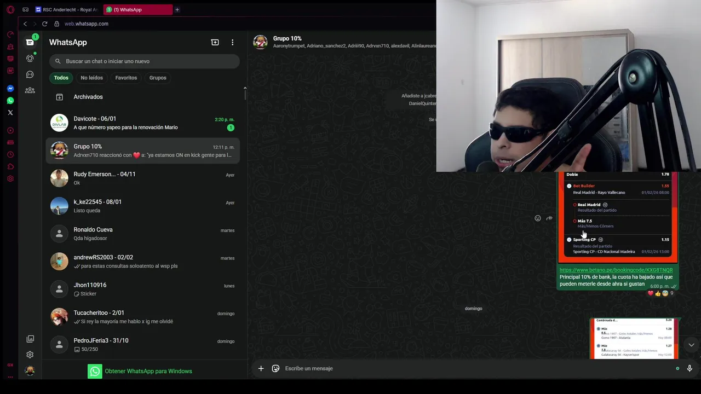Open the Combinada bet slip image thumbnail
The image size is (701, 394).
coord(634,338)
